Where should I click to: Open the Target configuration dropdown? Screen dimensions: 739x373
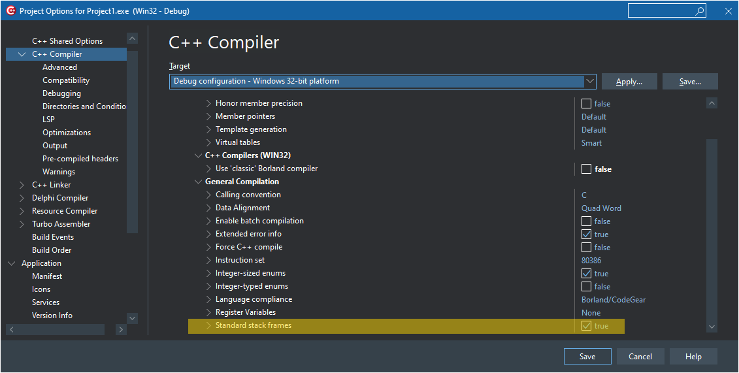590,81
